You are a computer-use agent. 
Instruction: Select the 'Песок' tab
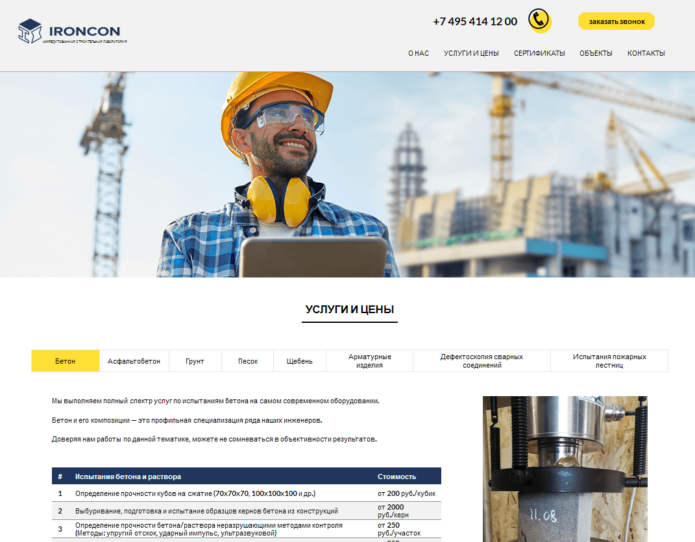click(x=248, y=361)
